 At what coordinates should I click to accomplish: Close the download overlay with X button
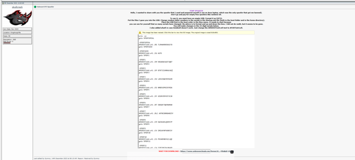pyautogui.click(x=232, y=152)
